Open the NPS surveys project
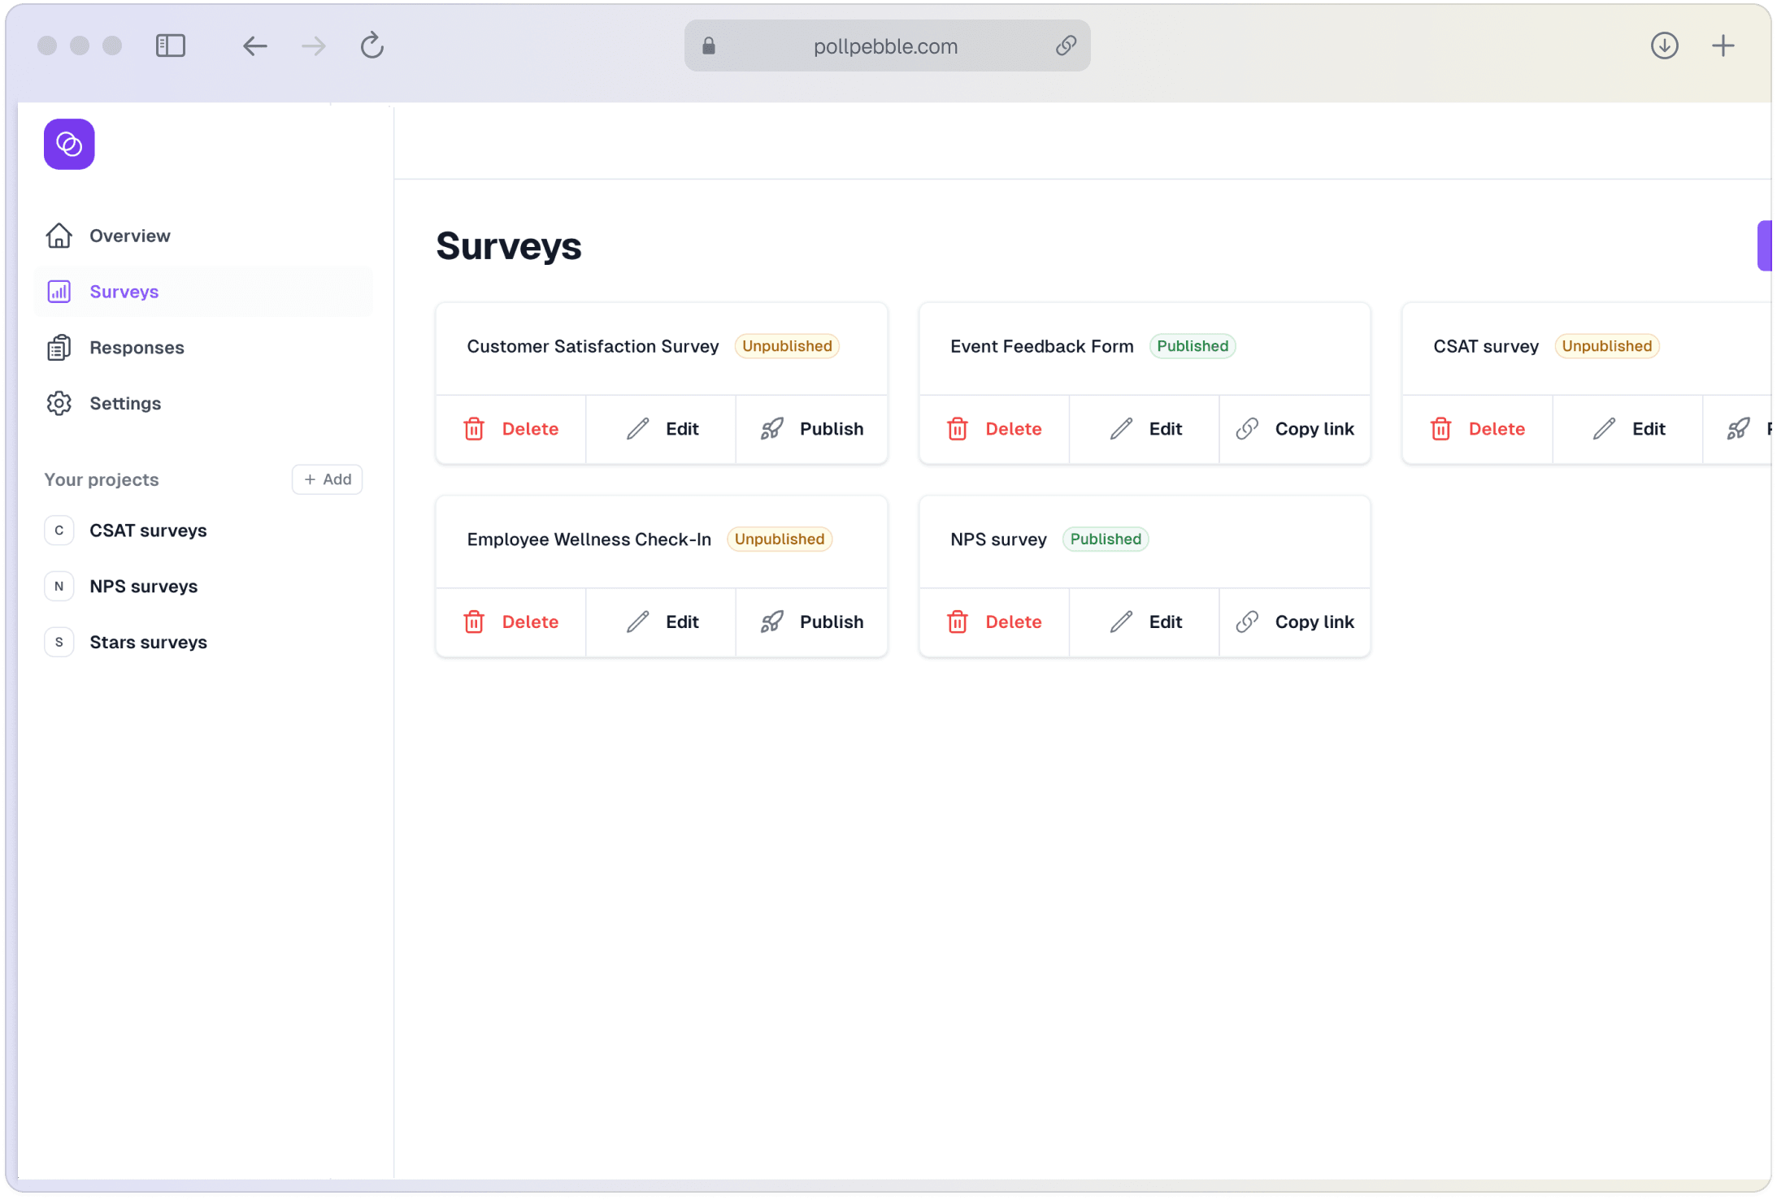Viewport: 1777px width, 1200px height. (143, 587)
